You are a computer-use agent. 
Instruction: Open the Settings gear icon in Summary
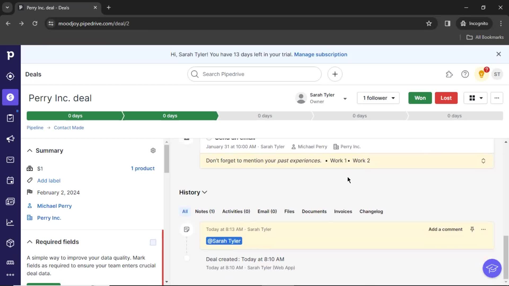point(153,150)
